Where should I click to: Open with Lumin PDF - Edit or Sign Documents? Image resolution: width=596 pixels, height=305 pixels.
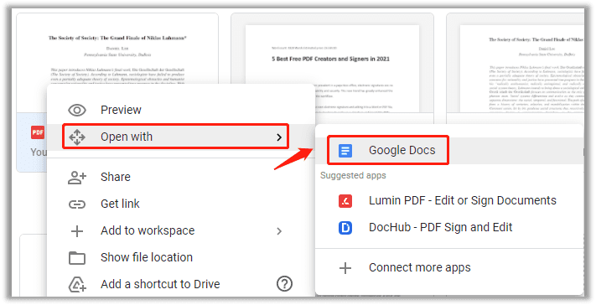pyautogui.click(x=449, y=200)
